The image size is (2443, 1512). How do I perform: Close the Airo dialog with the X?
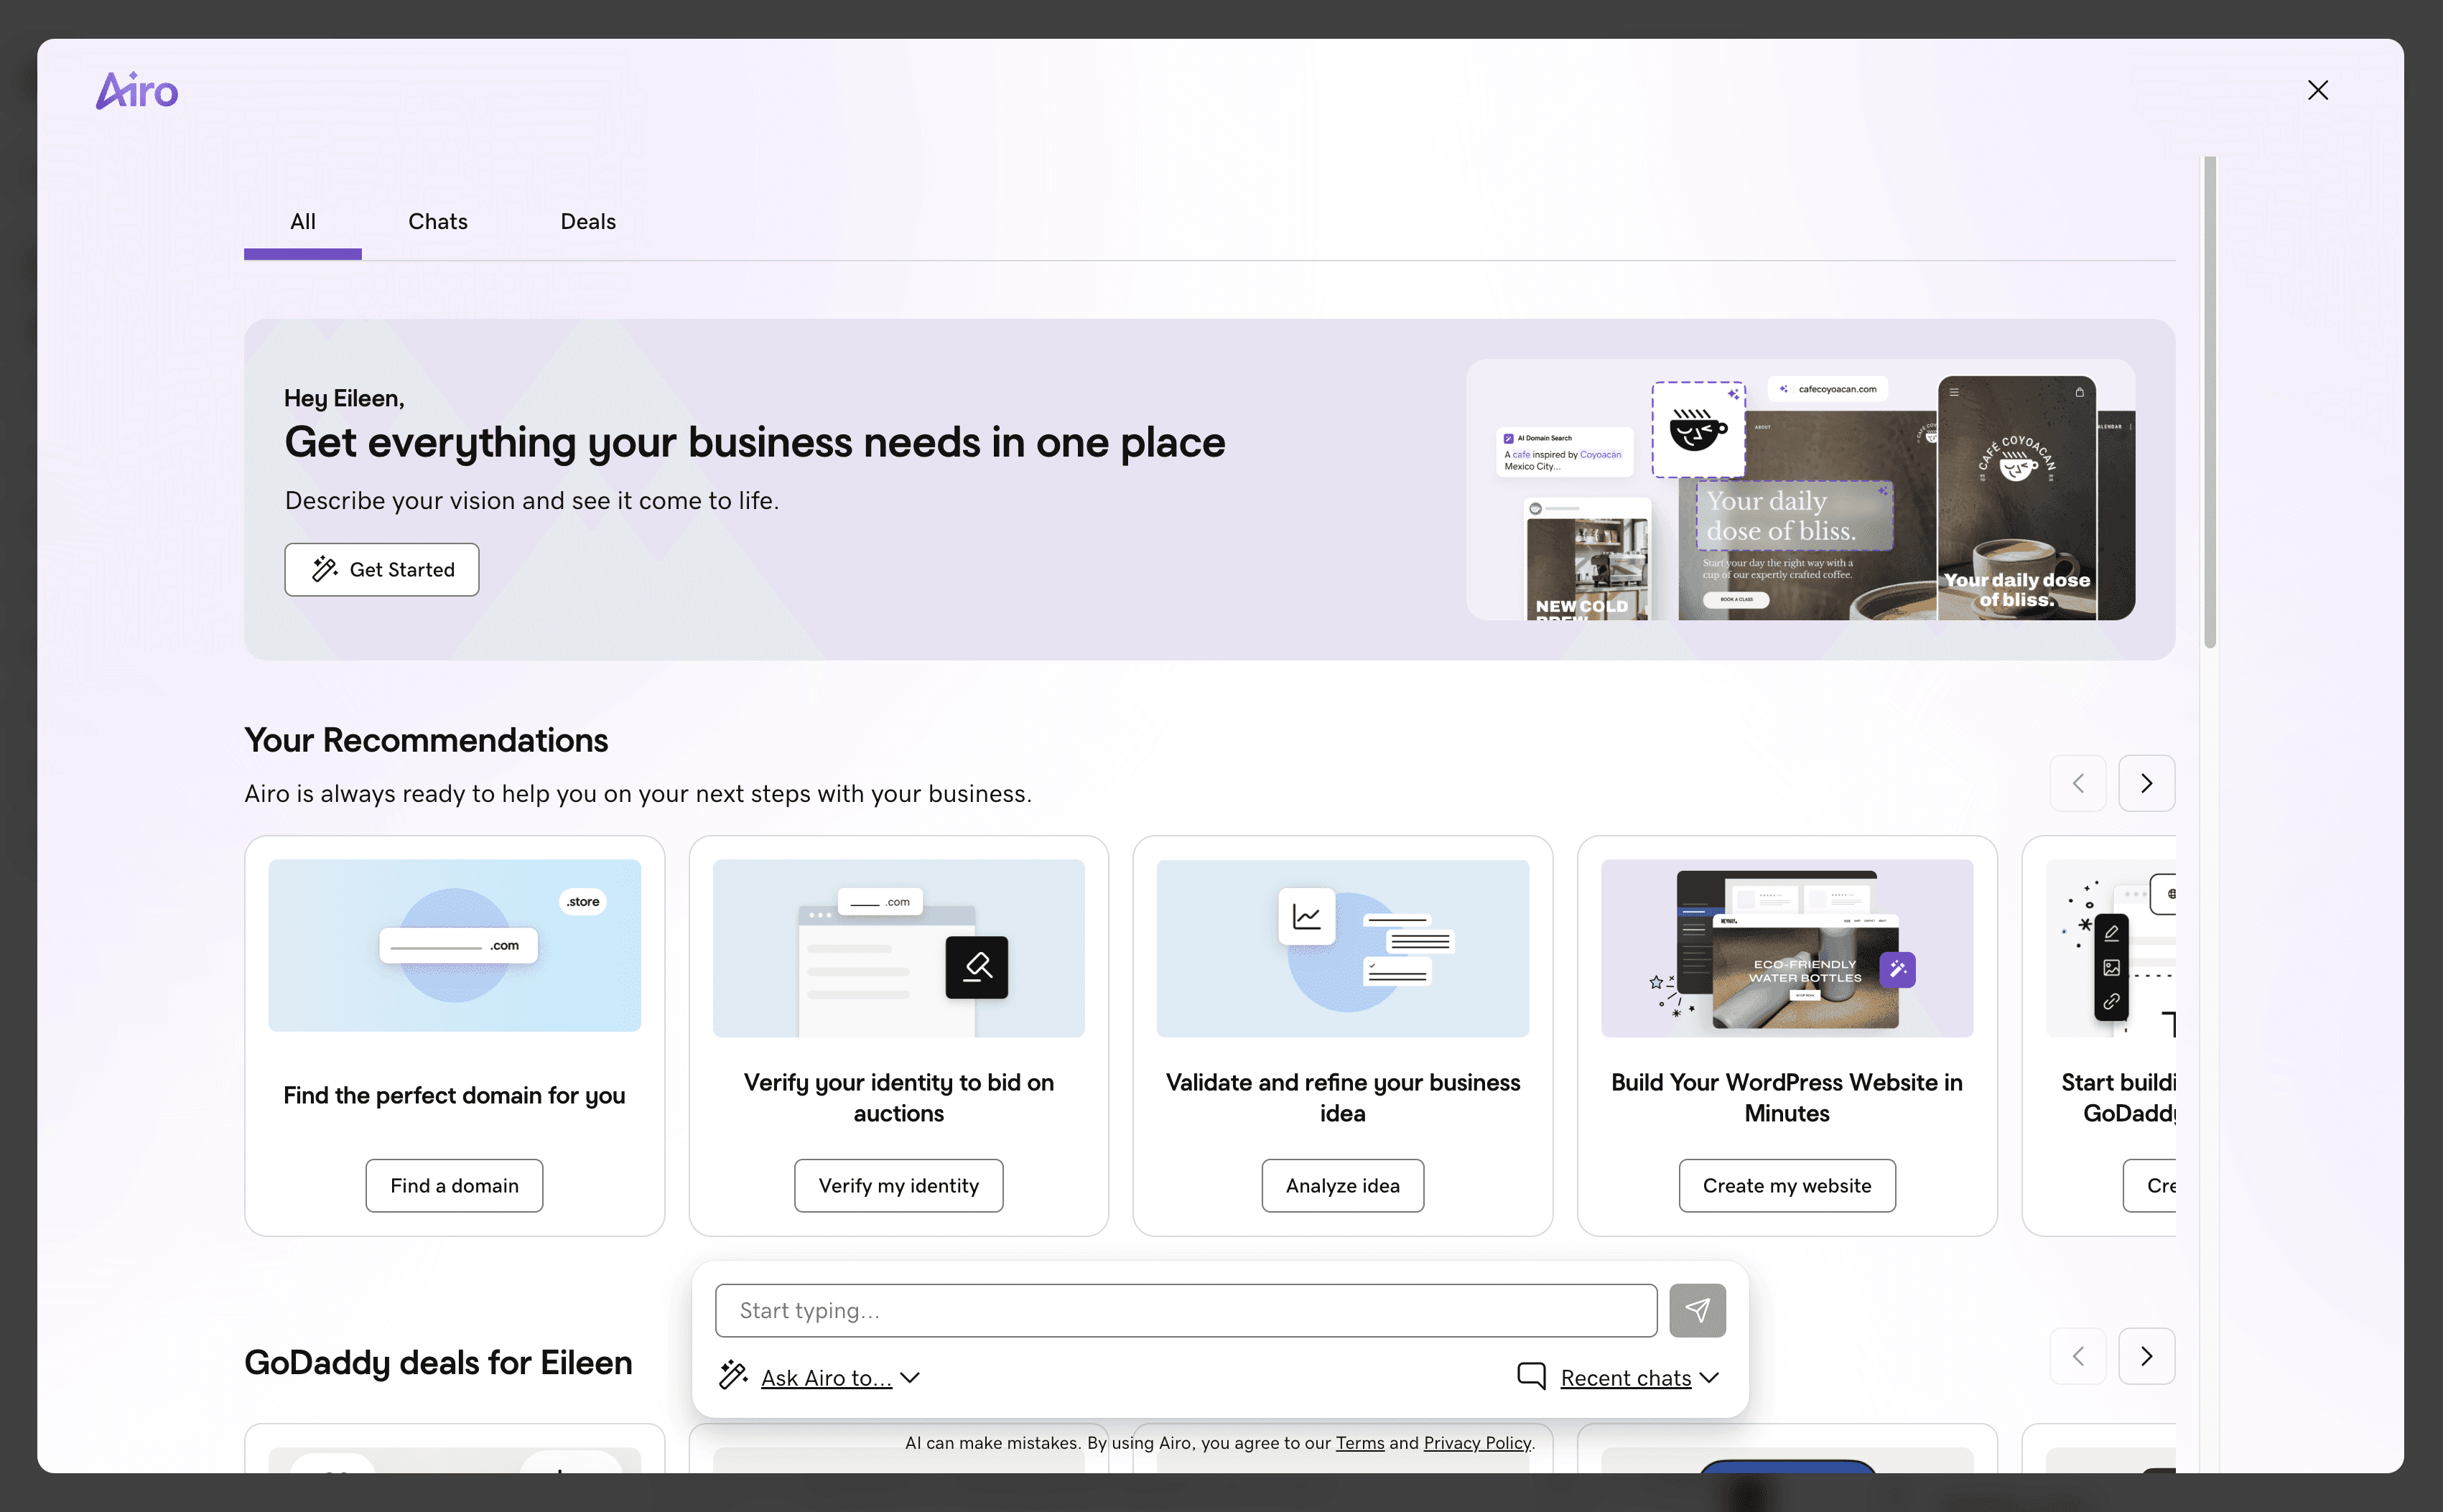point(2317,90)
